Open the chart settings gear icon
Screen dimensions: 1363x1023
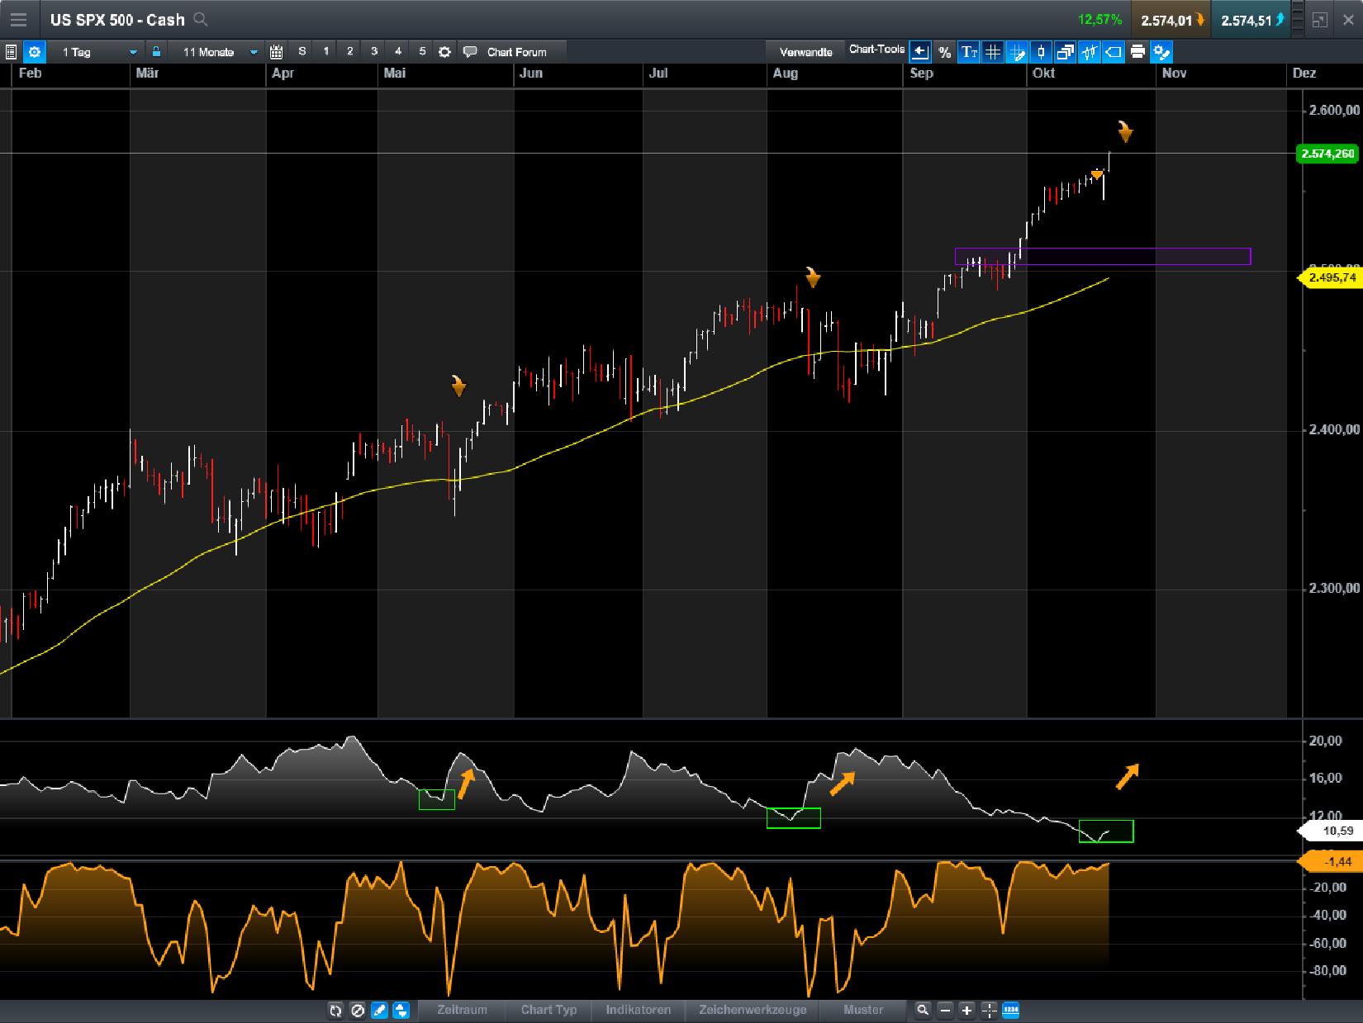pyautogui.click(x=35, y=51)
